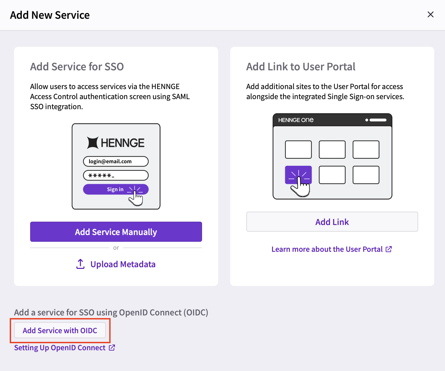Click the Add New Service title
The width and height of the screenshot is (445, 371).
50,15
